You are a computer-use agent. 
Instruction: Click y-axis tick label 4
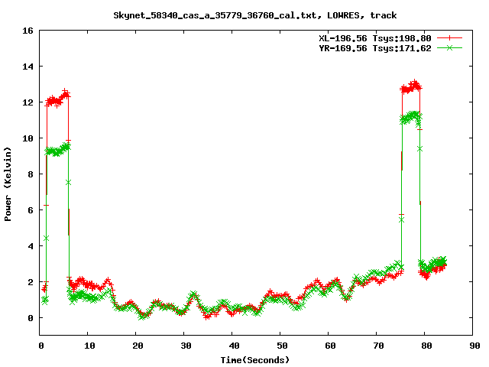[x=31, y=246]
